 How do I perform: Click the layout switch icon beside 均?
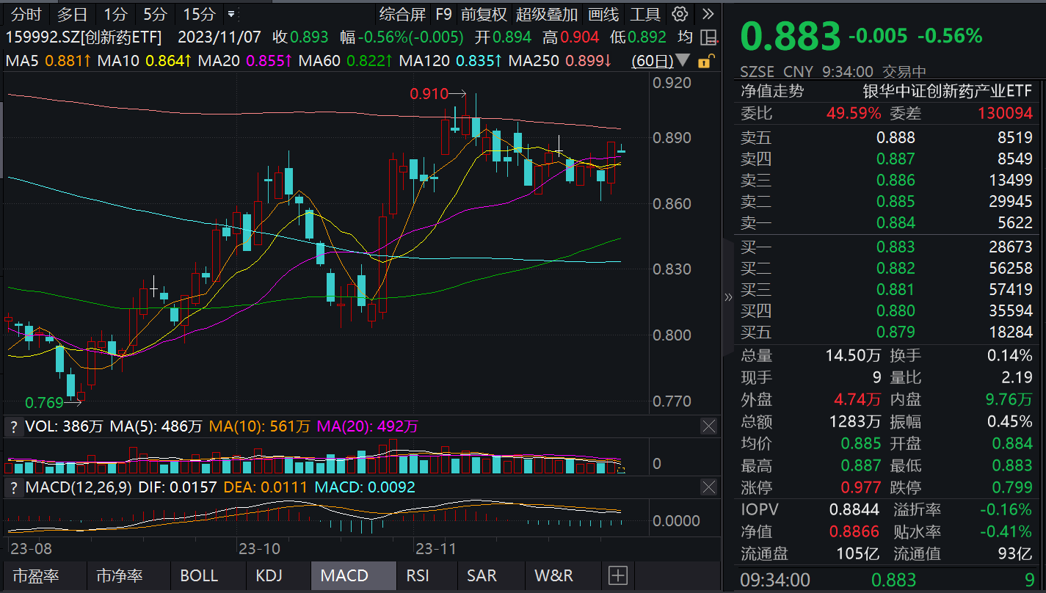(708, 37)
